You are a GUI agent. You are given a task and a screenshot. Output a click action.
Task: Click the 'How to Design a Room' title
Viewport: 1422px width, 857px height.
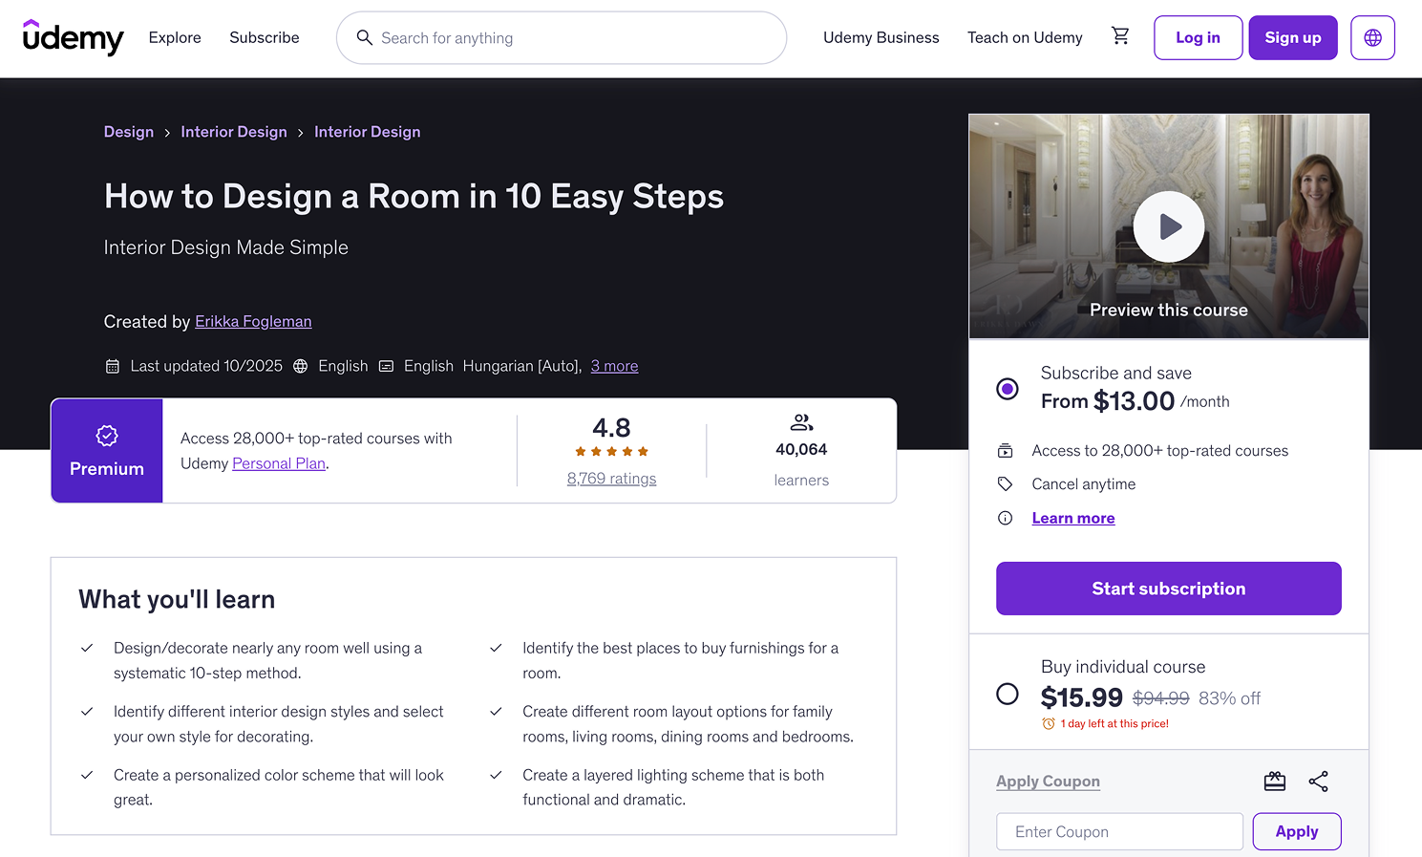(x=414, y=197)
